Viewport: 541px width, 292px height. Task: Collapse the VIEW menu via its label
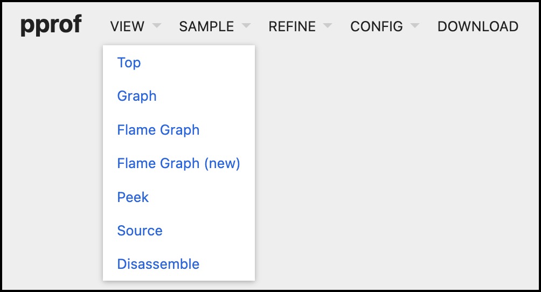click(127, 26)
